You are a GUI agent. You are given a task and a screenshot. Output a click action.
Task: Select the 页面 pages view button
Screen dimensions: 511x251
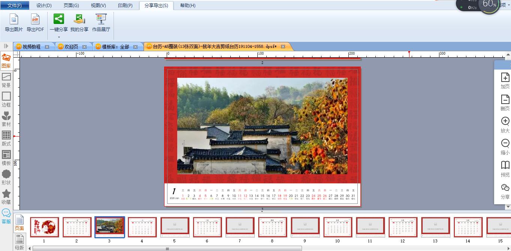19,223
